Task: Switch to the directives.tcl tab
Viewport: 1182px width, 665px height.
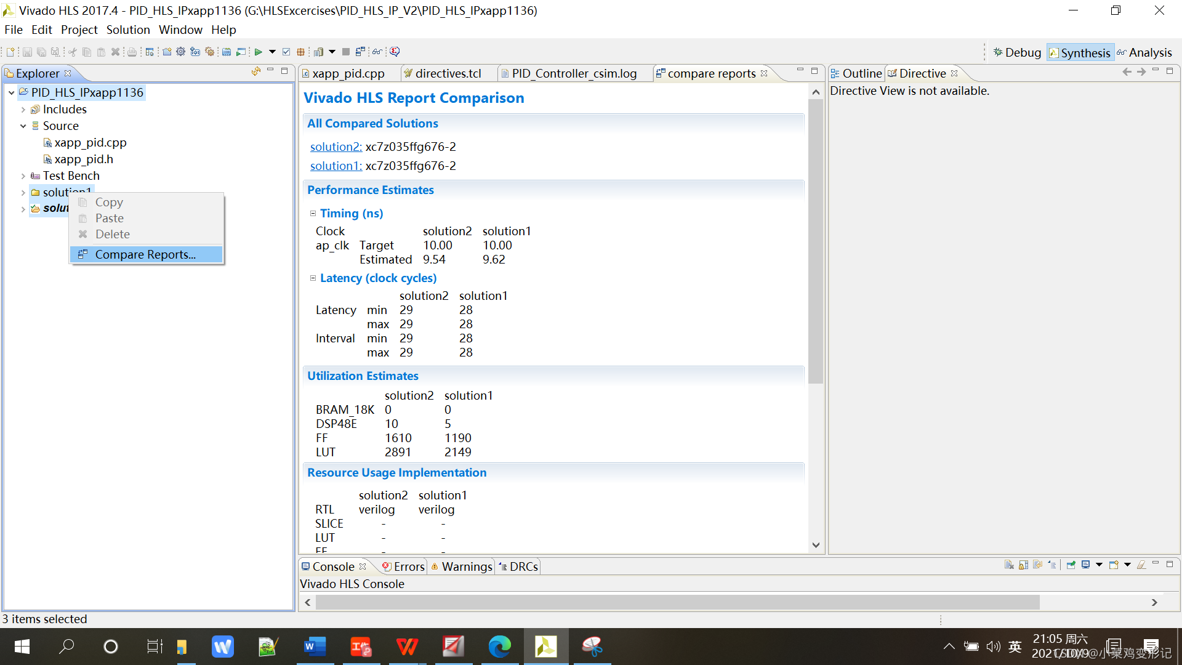Action: click(448, 73)
